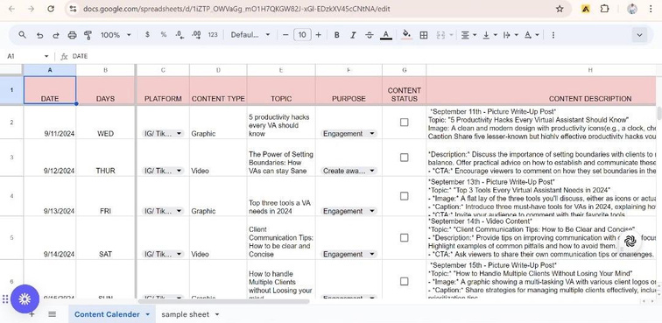662x323 pixels.
Task: Open Content Calender tab menu arrow
Action: (x=147, y=314)
